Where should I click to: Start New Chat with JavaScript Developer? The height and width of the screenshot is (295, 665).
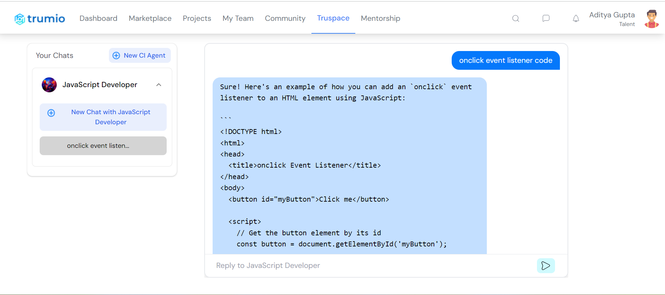103,117
